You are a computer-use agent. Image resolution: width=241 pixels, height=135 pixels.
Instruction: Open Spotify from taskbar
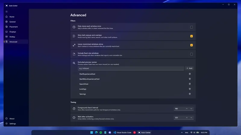[x=101, y=133]
